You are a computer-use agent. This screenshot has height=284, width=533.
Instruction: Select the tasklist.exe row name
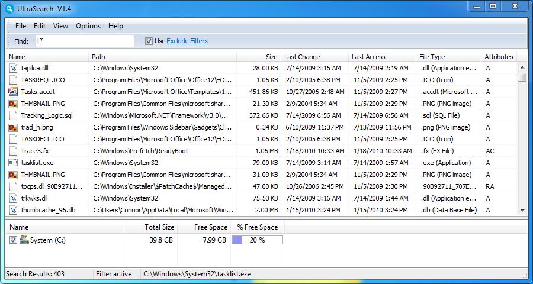[x=37, y=163]
